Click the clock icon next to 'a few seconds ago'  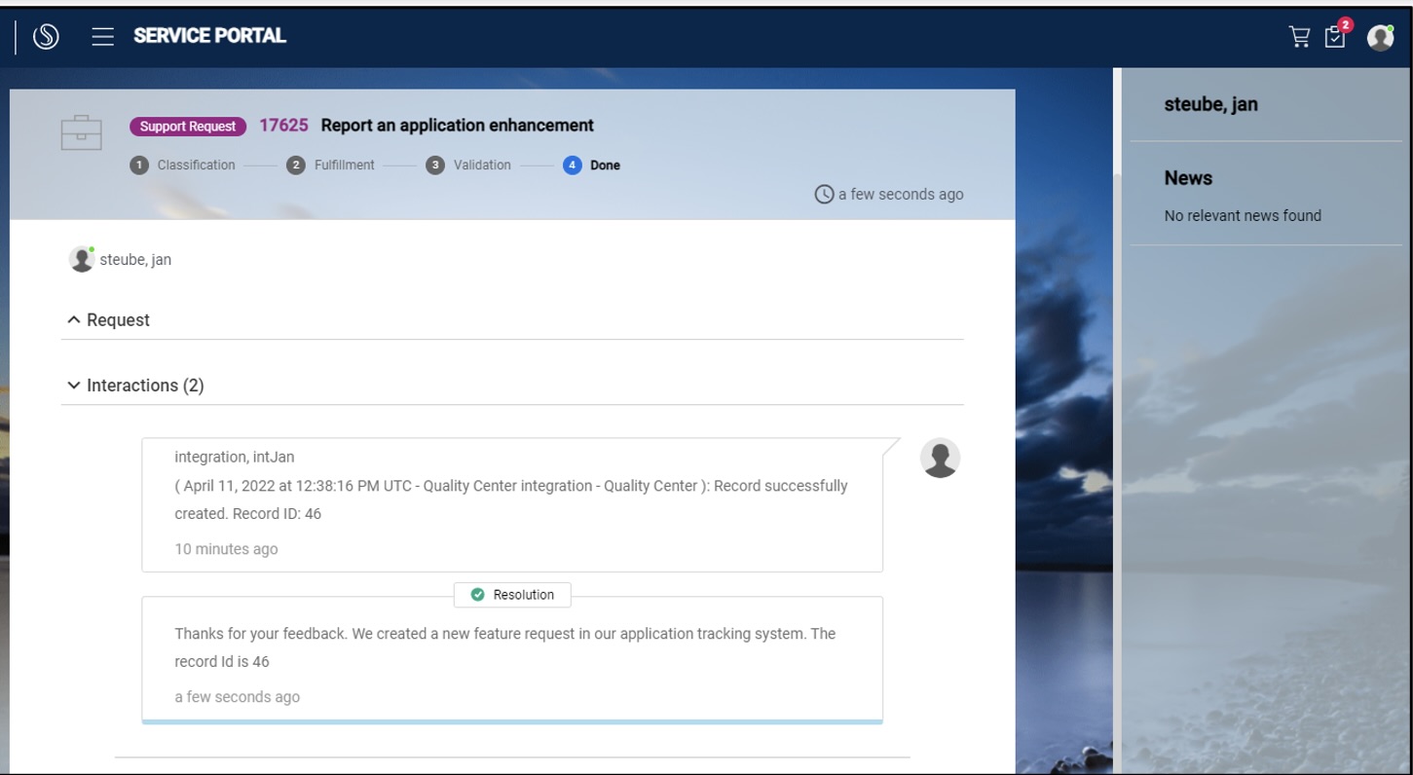click(x=823, y=194)
